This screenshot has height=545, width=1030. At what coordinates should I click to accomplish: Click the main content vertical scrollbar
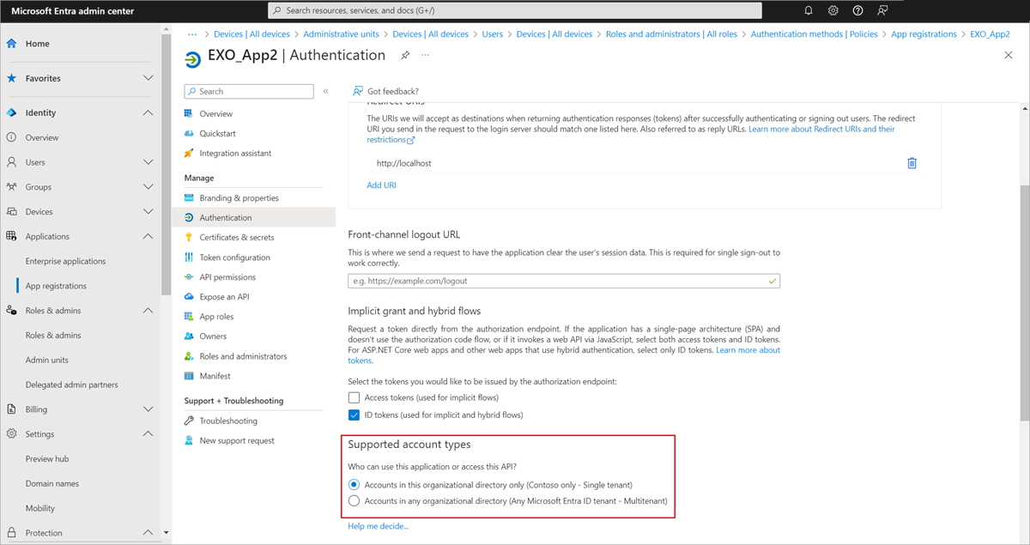pyautogui.click(x=1023, y=302)
